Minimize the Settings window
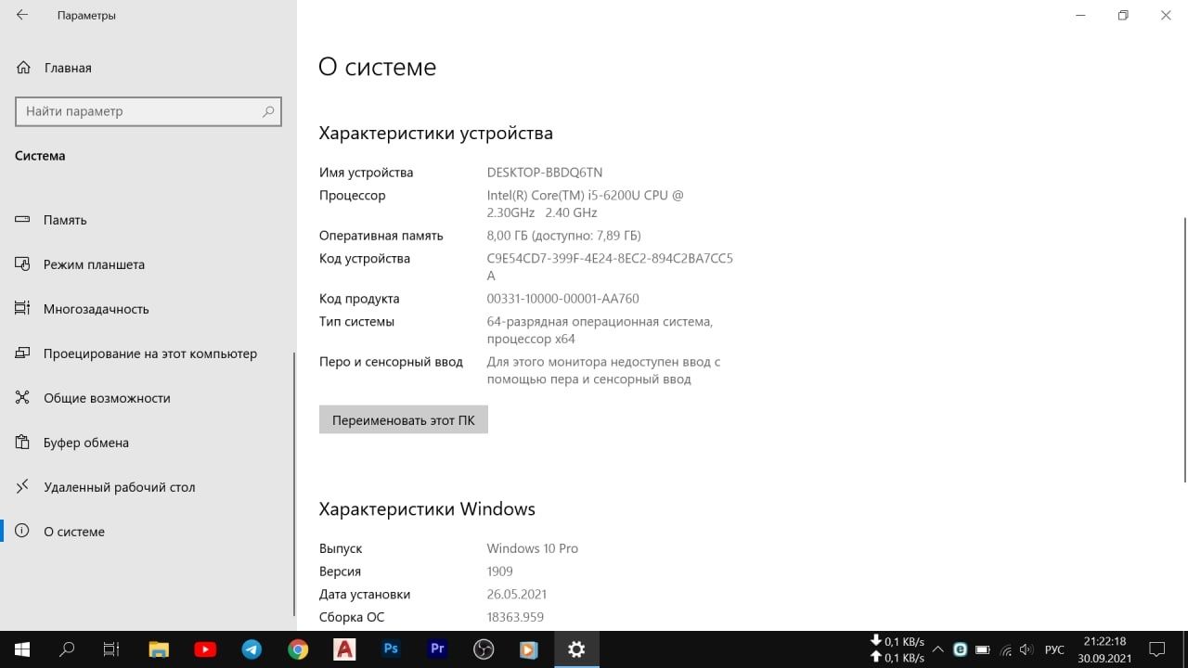Viewport: 1188px width, 668px height. pyautogui.click(x=1080, y=15)
